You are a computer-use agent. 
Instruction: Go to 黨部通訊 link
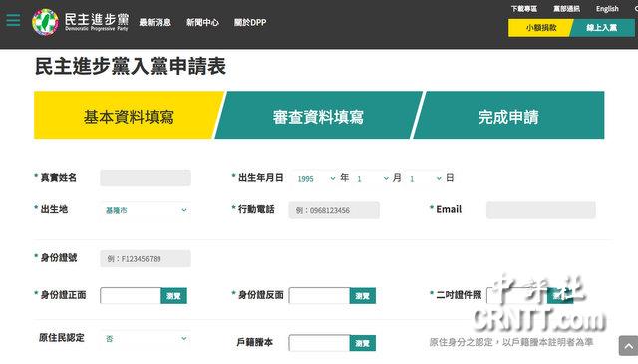(x=566, y=9)
